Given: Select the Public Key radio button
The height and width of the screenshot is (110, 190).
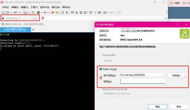Looking at the screenshot, I should 101,69.
